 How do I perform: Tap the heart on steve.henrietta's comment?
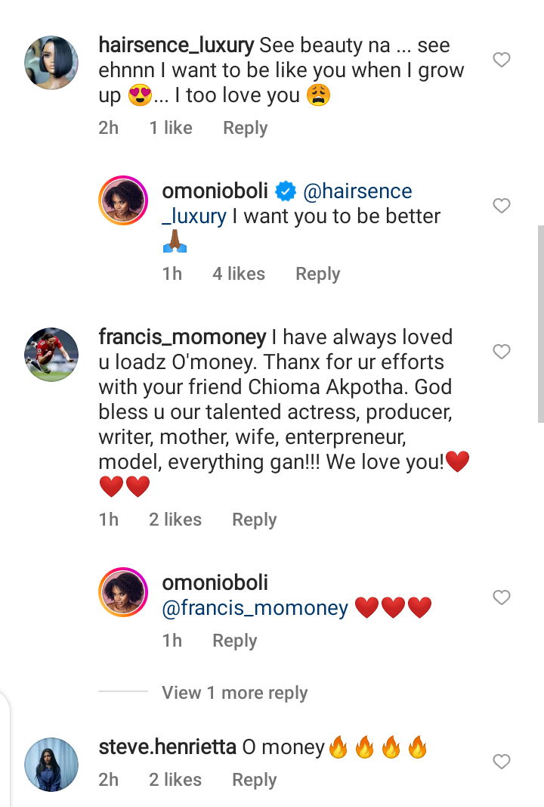click(502, 762)
